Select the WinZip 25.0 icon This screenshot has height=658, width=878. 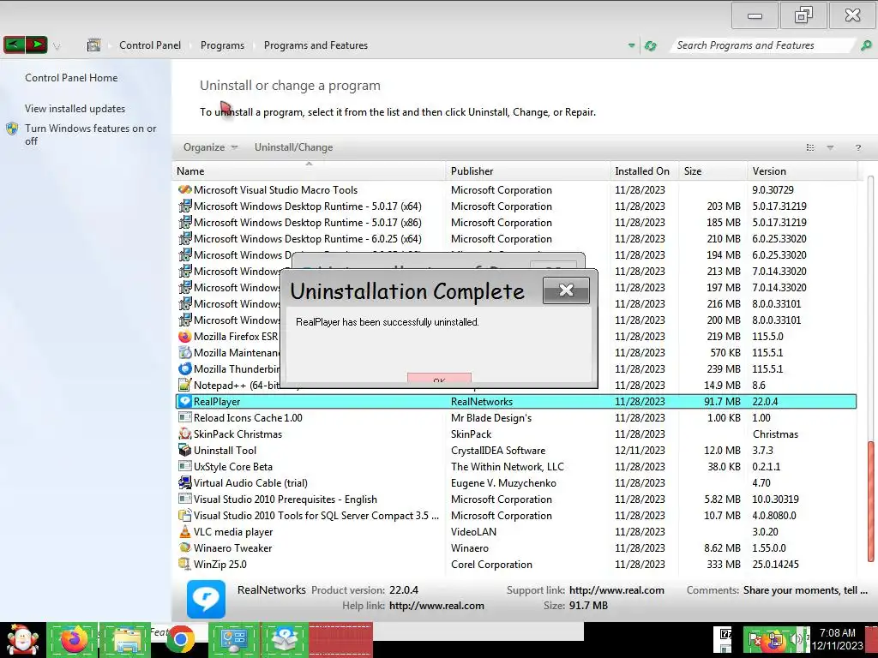[185, 564]
